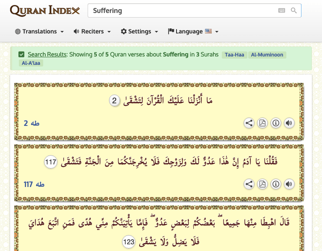Share verse Taa-Haa 2
Screen dimensions: 322x251
(x=249, y=123)
